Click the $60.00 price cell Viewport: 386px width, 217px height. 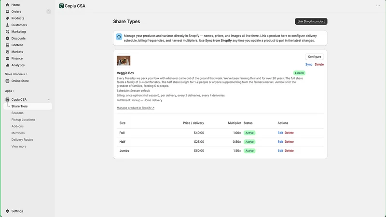pyautogui.click(x=199, y=151)
